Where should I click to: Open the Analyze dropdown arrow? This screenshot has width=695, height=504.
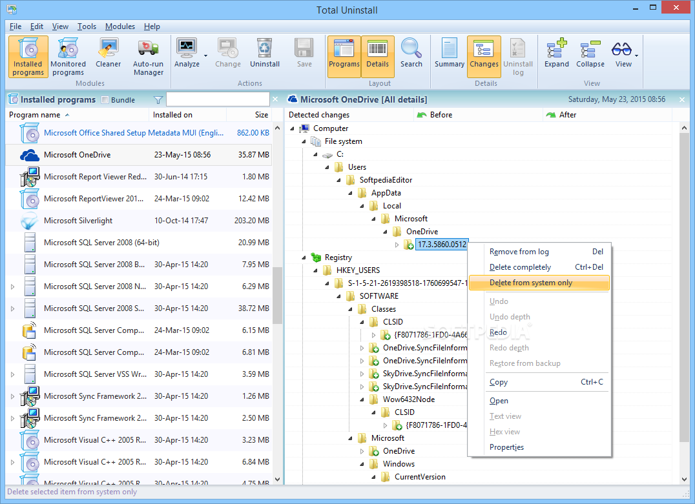tap(205, 55)
